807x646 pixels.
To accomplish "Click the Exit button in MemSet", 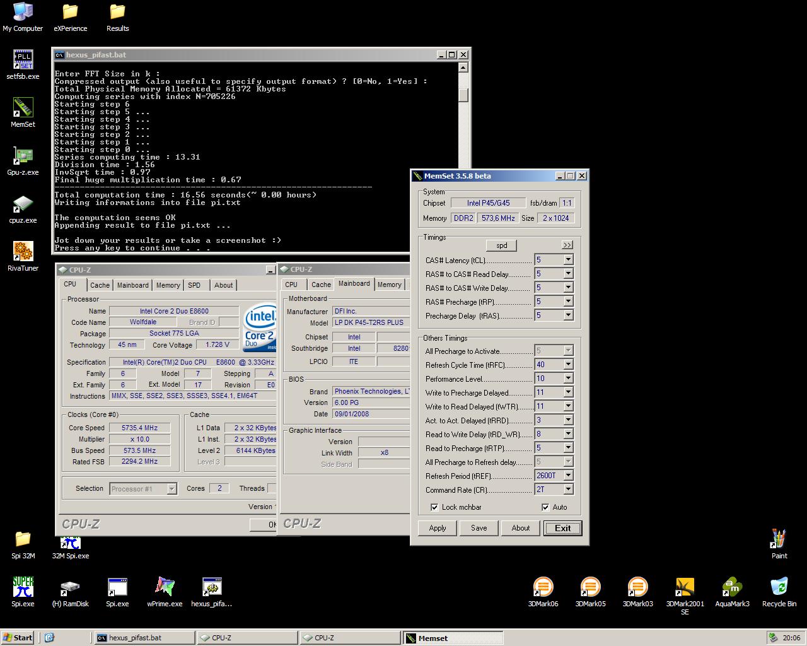I will pyautogui.click(x=563, y=528).
